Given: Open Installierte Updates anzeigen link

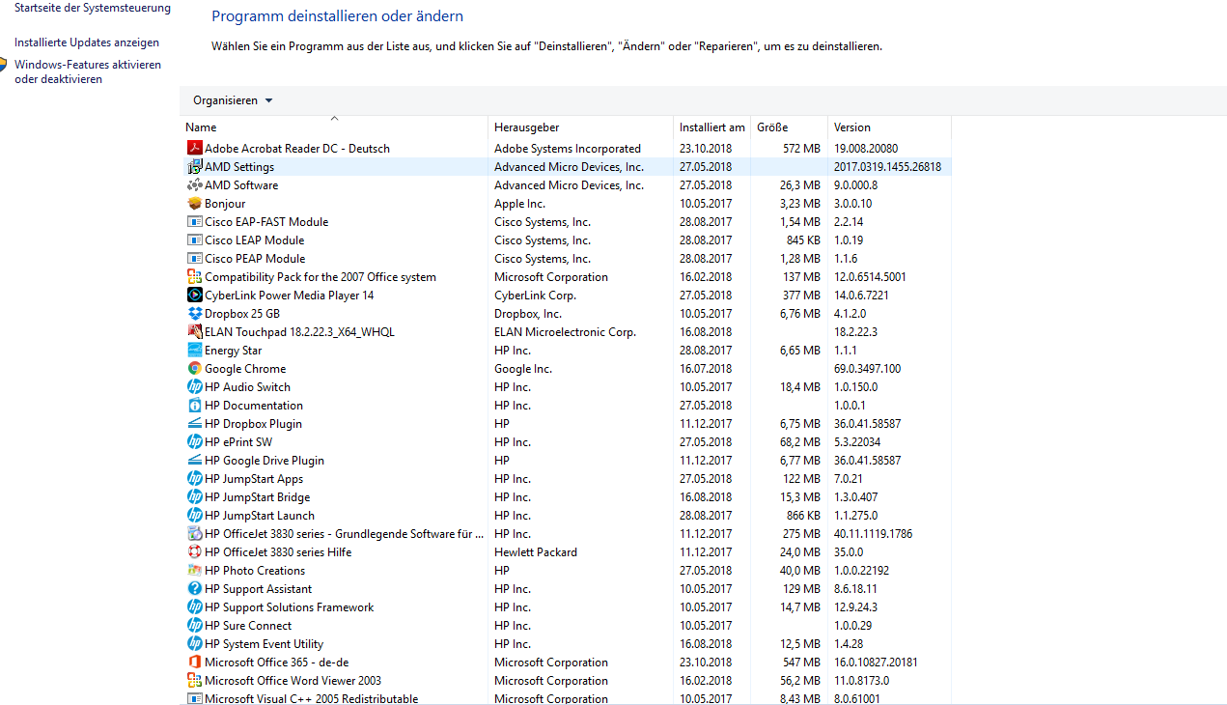Looking at the screenshot, I should [x=87, y=42].
